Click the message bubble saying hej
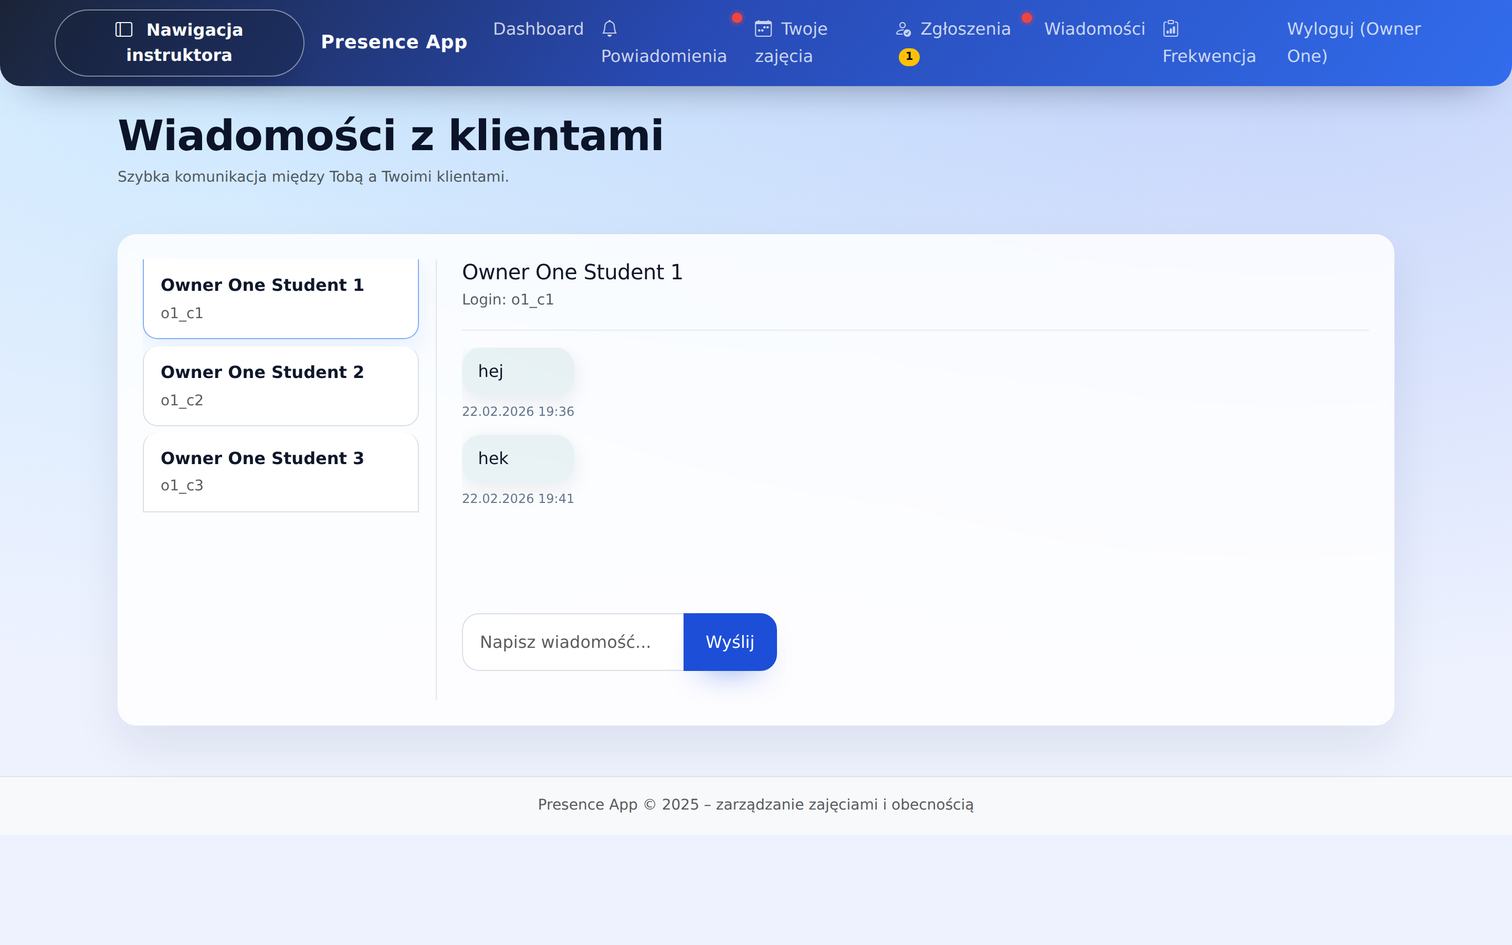 click(518, 371)
